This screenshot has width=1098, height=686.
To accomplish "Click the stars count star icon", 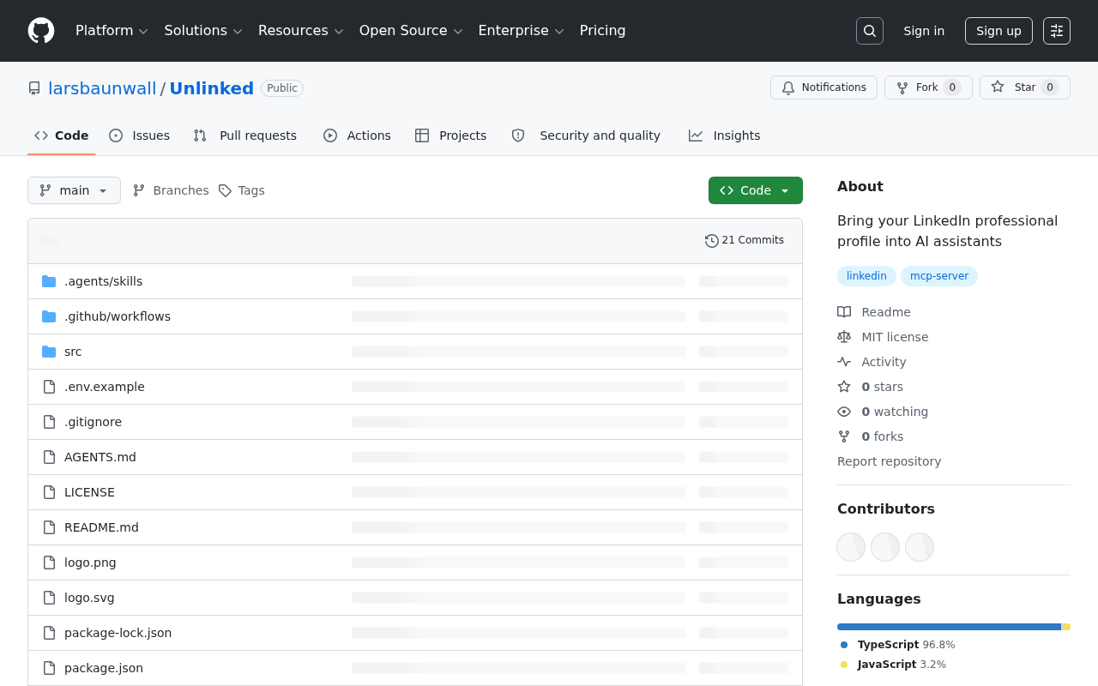I will 844,387.
